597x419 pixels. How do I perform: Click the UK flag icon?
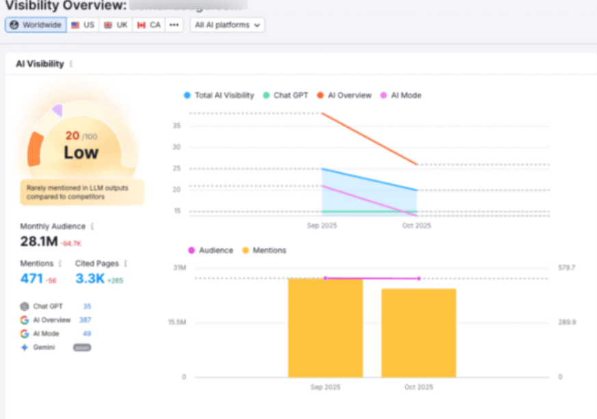tap(108, 25)
